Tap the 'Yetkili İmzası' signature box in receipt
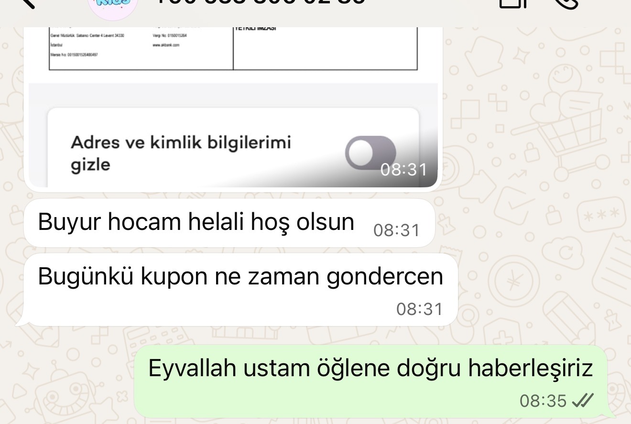Viewport: 631px width, 424px height. click(x=326, y=48)
